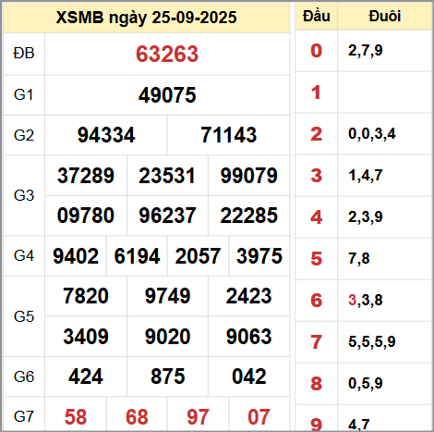Select G5 number 9063

(249, 337)
